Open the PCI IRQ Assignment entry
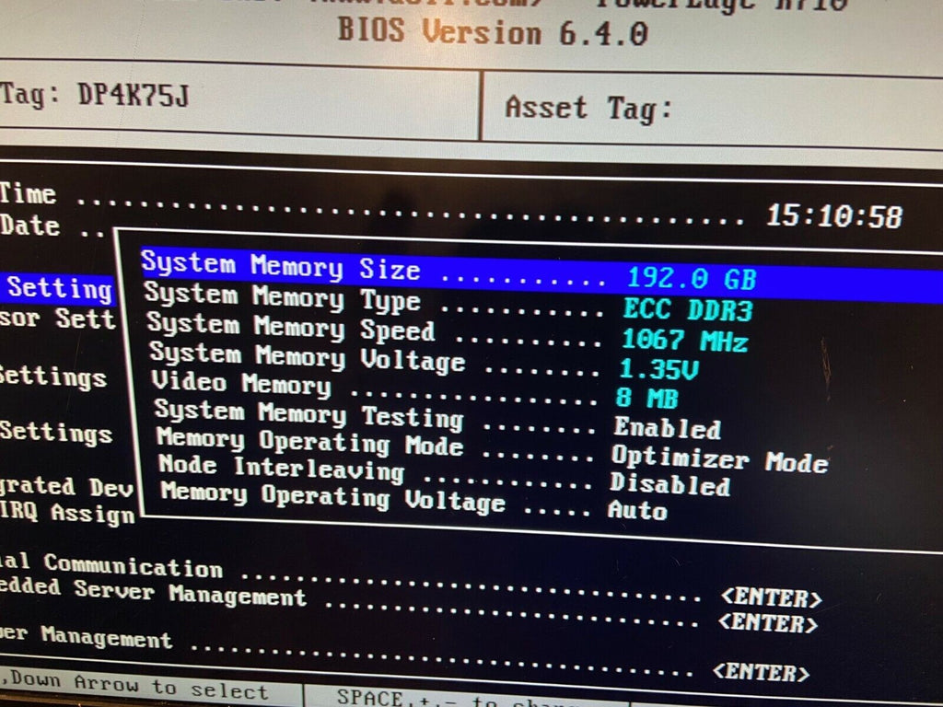This screenshot has height=707, width=943. [66, 514]
